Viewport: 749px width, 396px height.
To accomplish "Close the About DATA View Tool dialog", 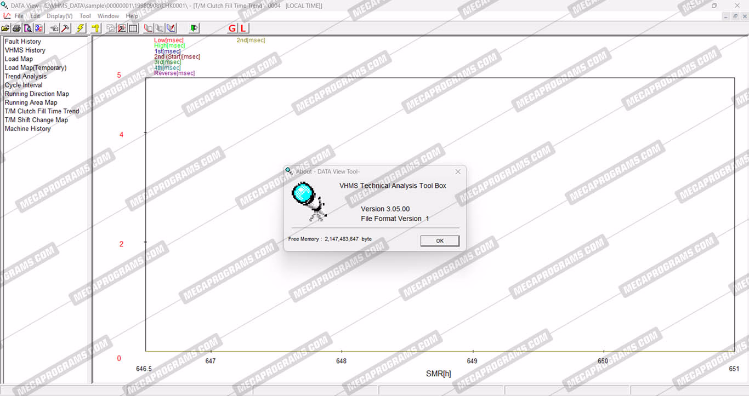I will tap(458, 171).
